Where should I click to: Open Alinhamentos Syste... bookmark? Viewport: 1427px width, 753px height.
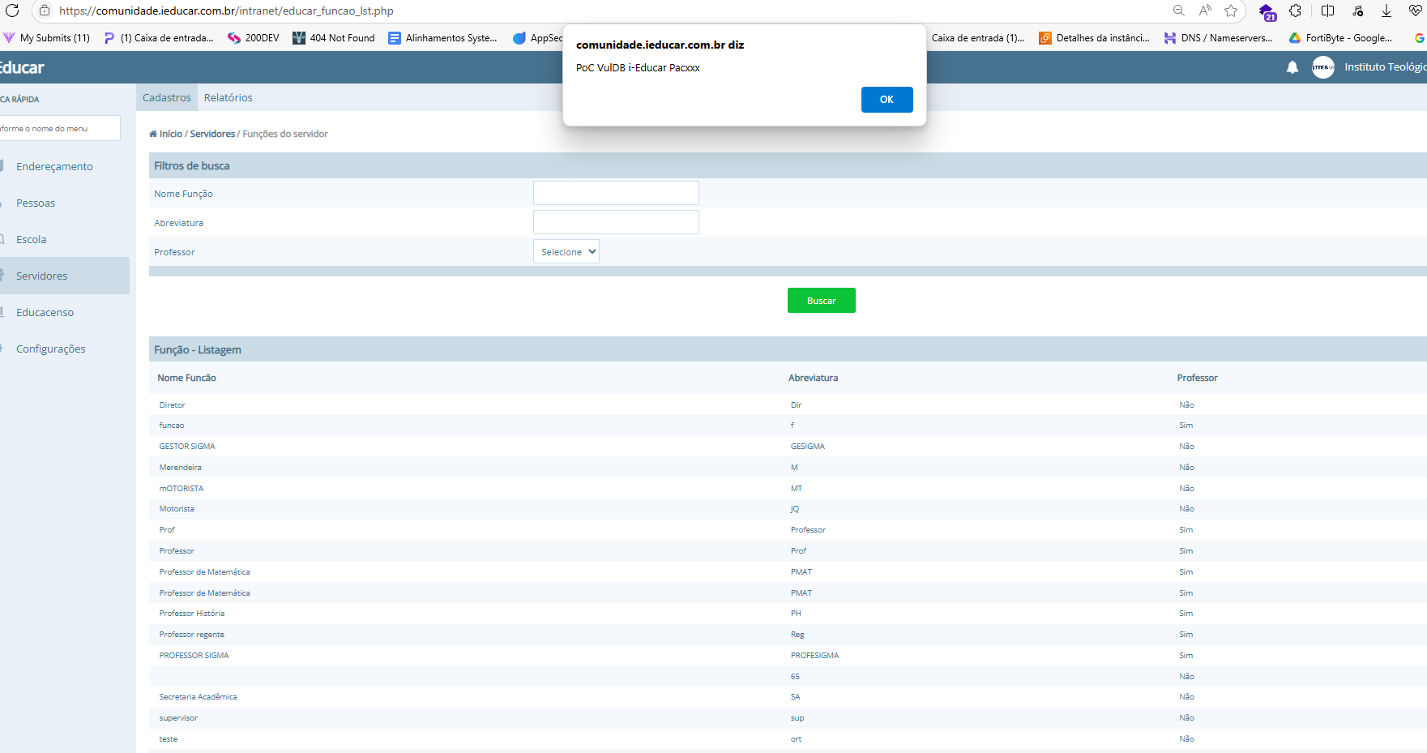pyautogui.click(x=443, y=38)
